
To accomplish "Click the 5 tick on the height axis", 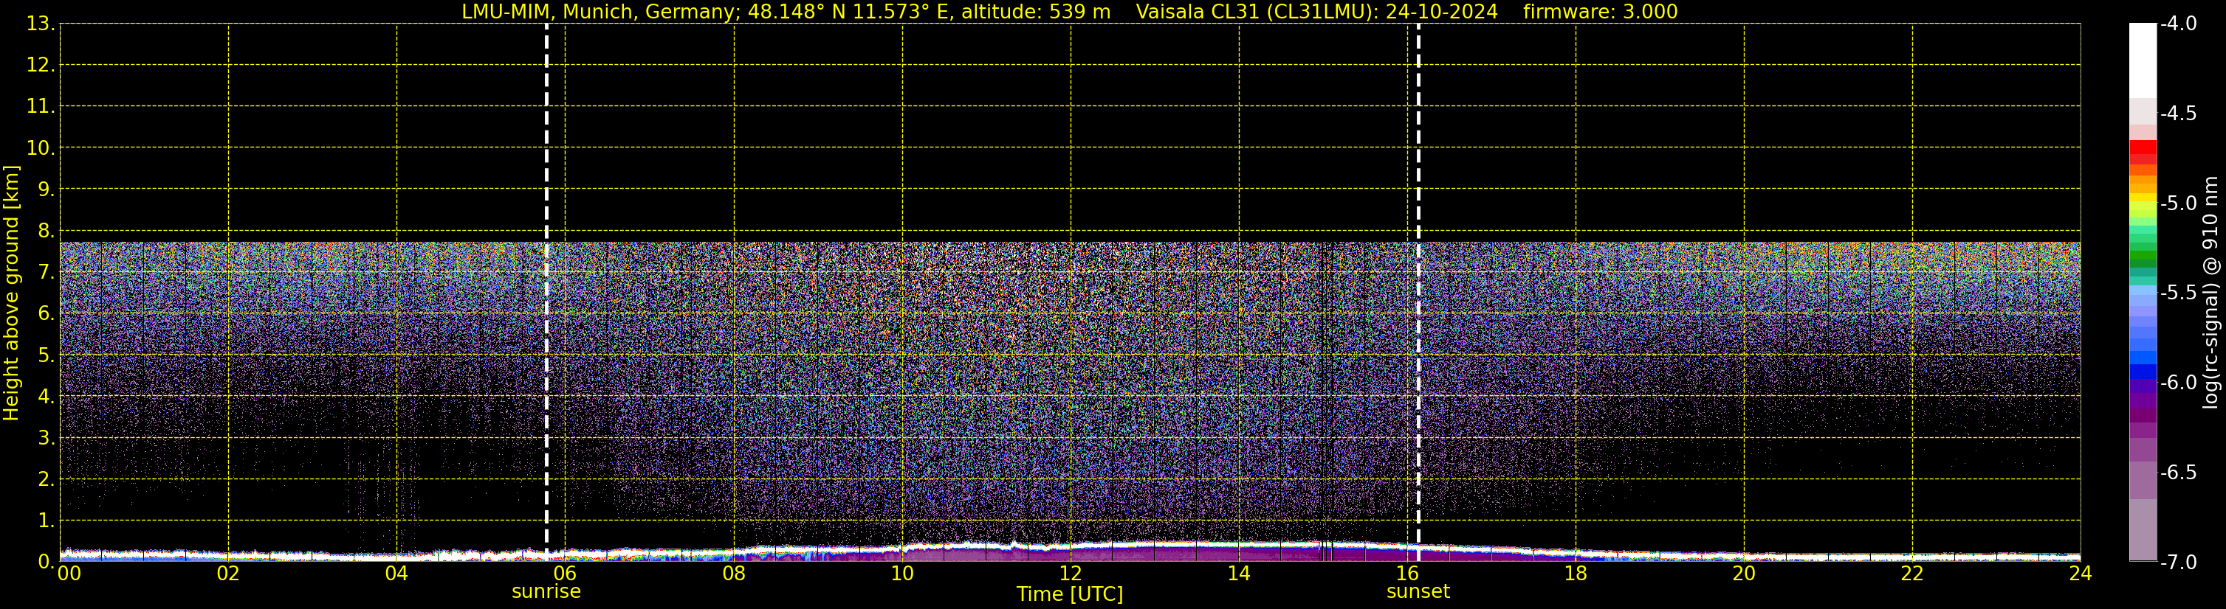I will coord(44,355).
